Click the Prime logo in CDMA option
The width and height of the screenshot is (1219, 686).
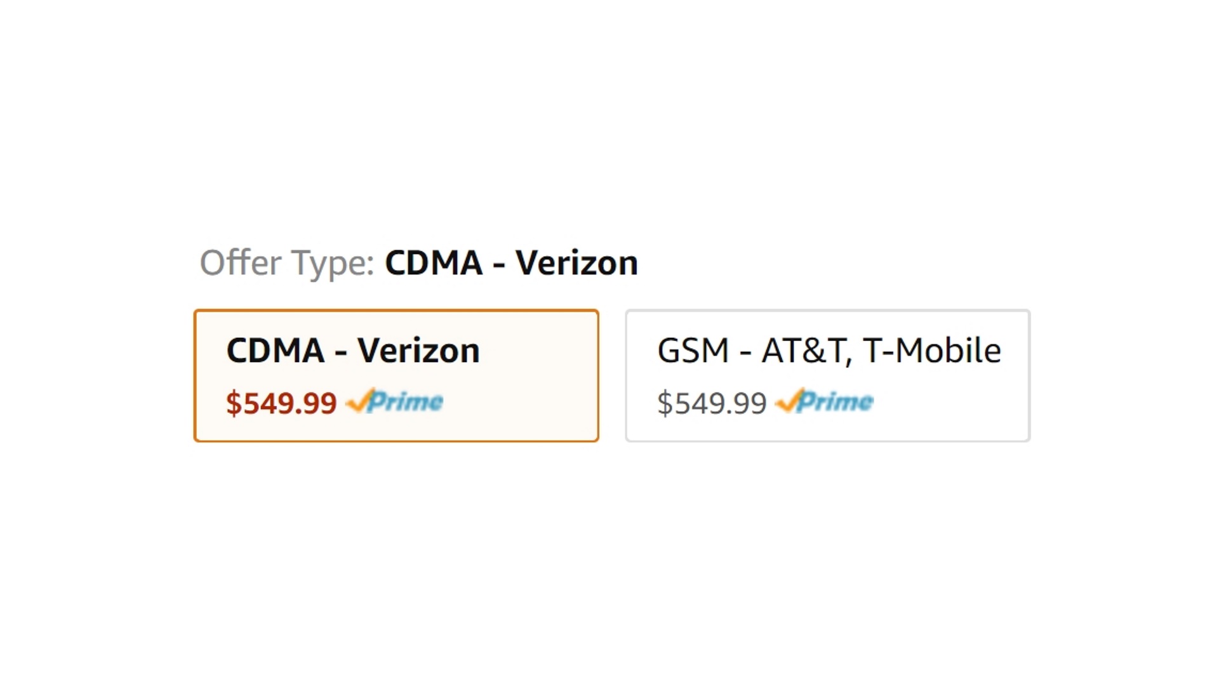[395, 401]
